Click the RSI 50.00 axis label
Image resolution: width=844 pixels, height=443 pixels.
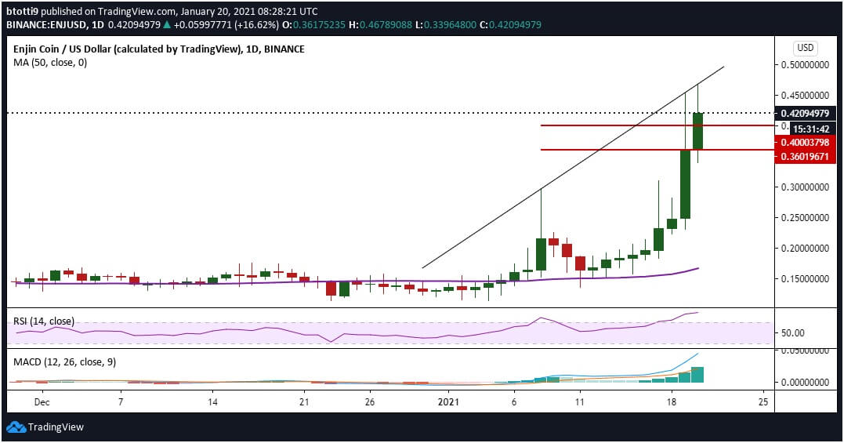click(x=793, y=332)
